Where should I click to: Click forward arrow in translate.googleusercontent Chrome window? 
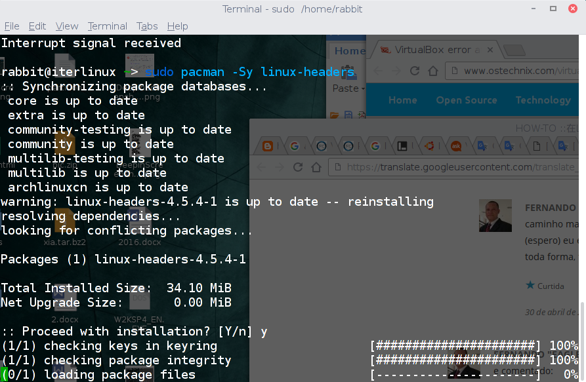pos(279,167)
